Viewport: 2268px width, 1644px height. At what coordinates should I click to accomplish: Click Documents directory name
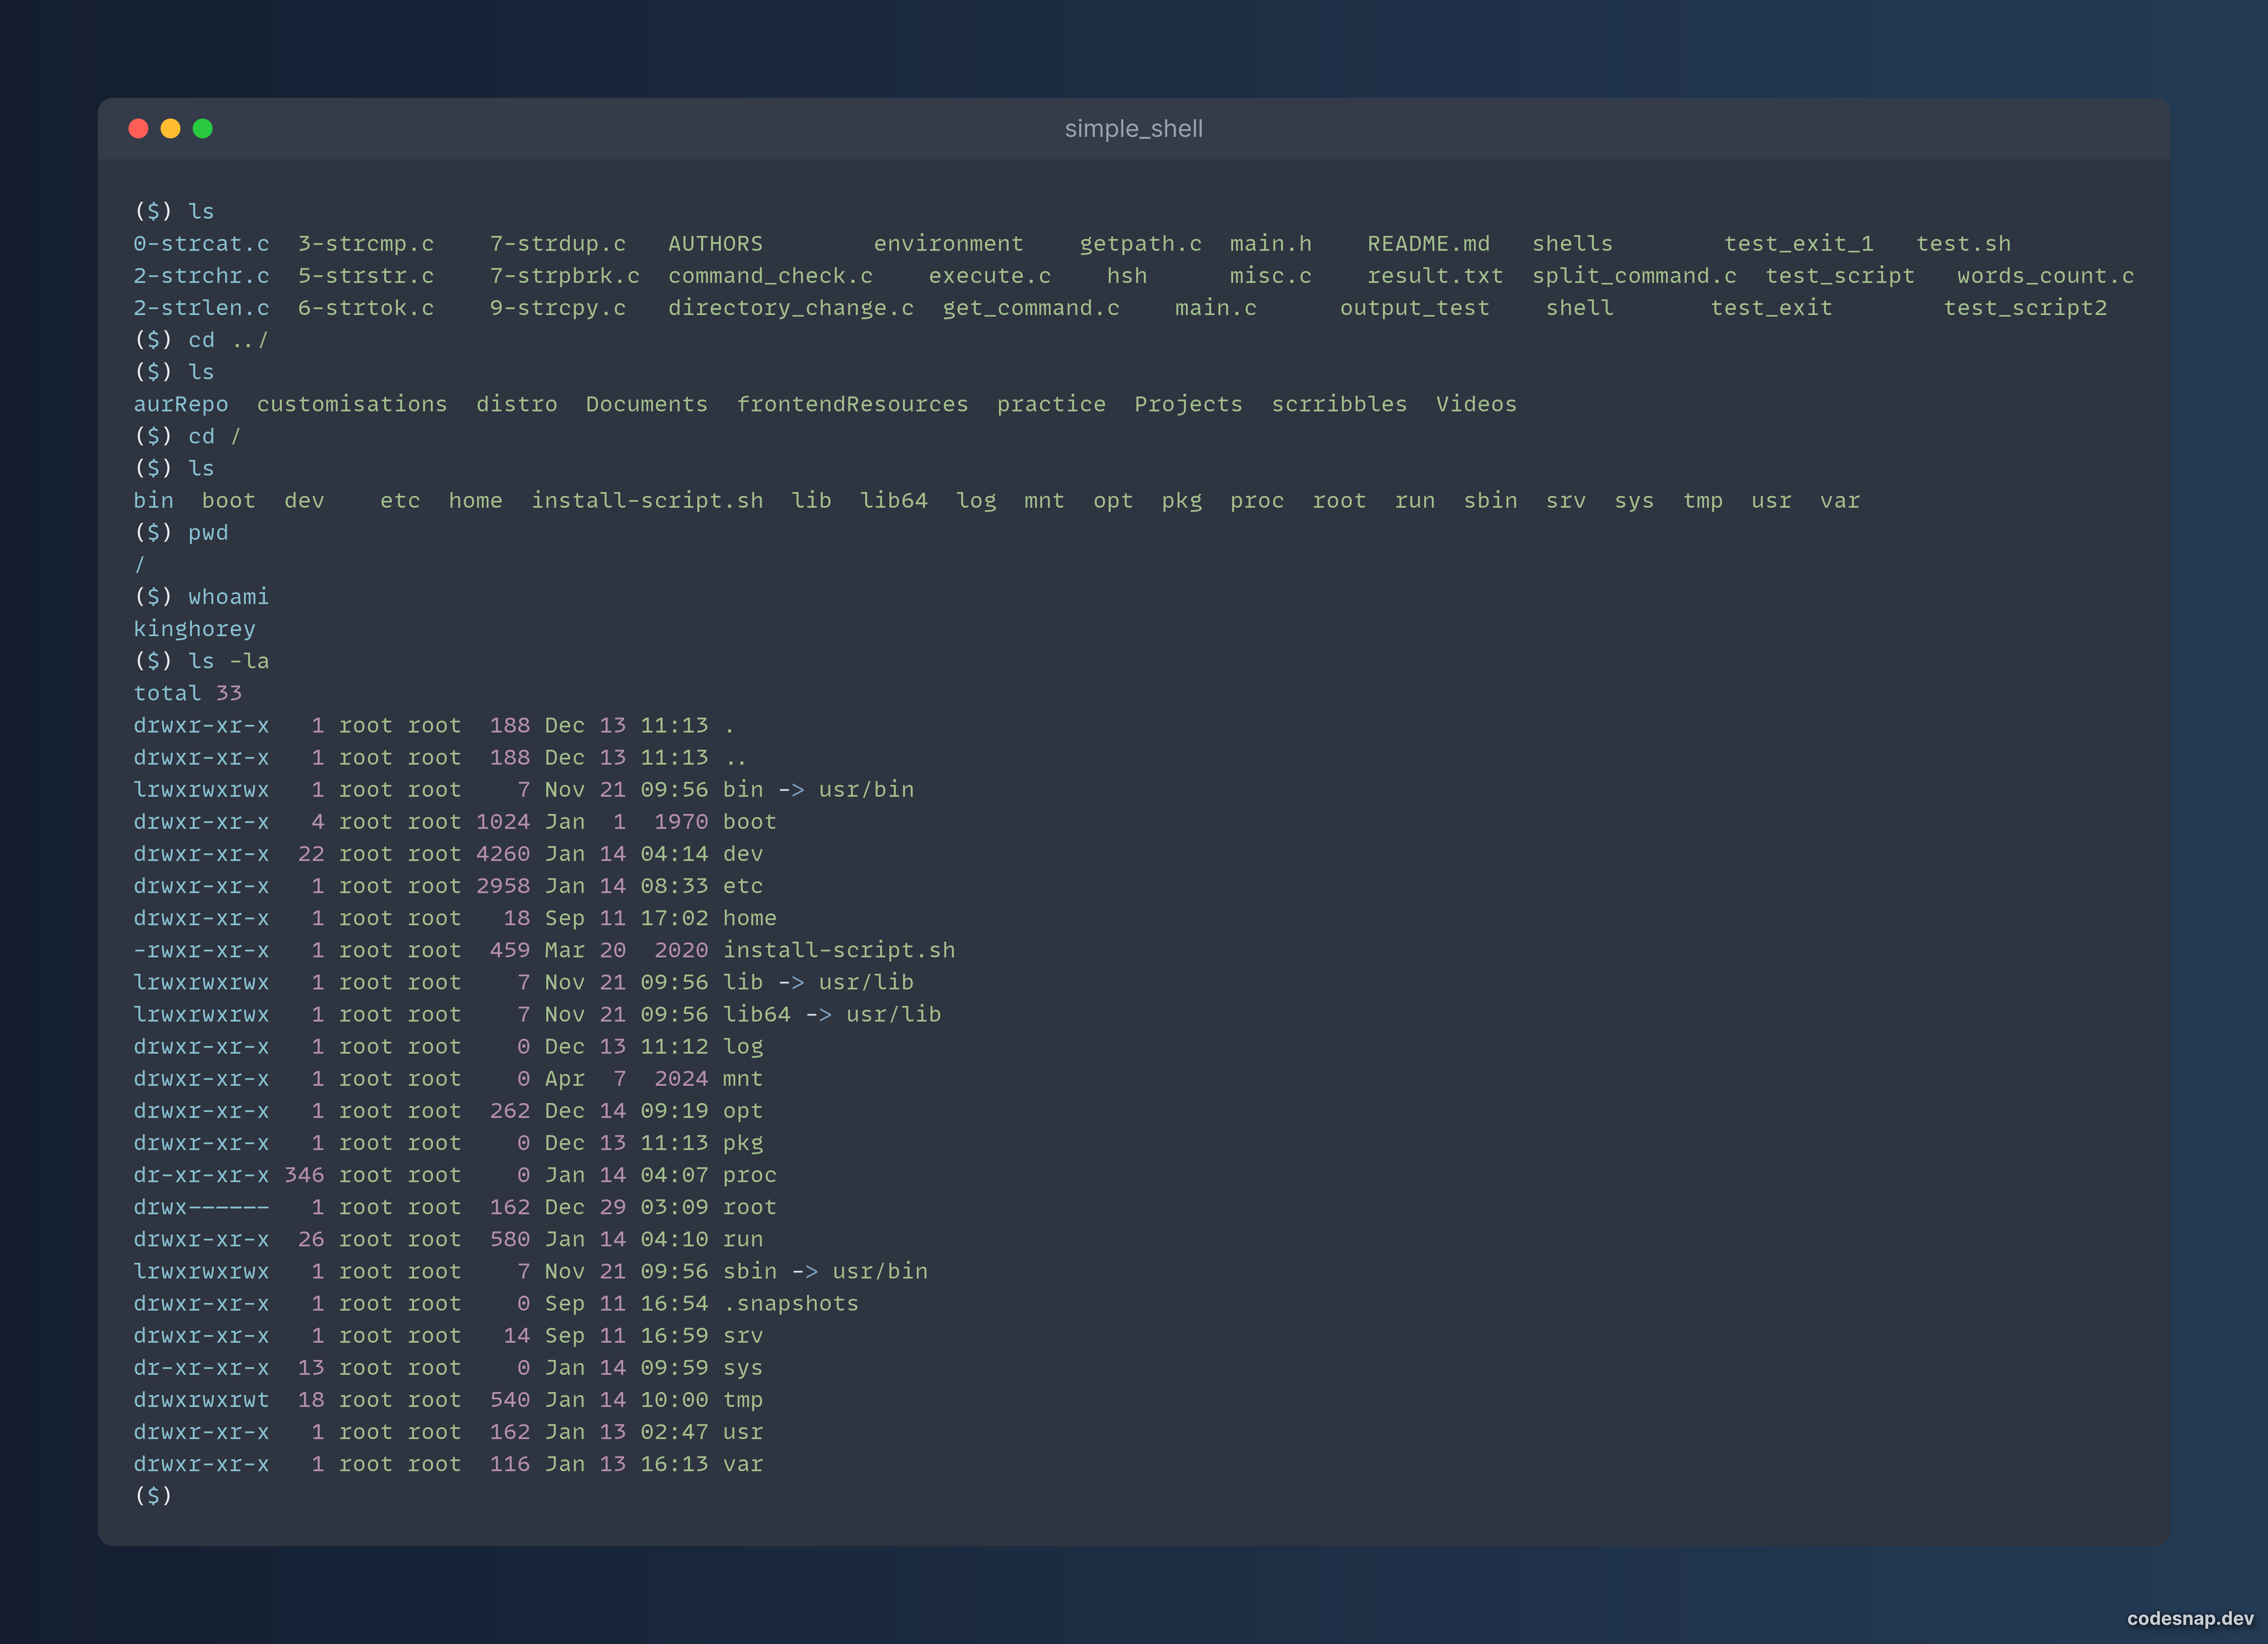click(x=646, y=404)
